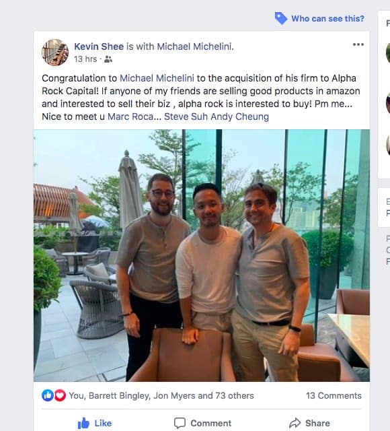Click Michael Michelini mention in post text
The height and width of the screenshot is (431, 390).
157,78
